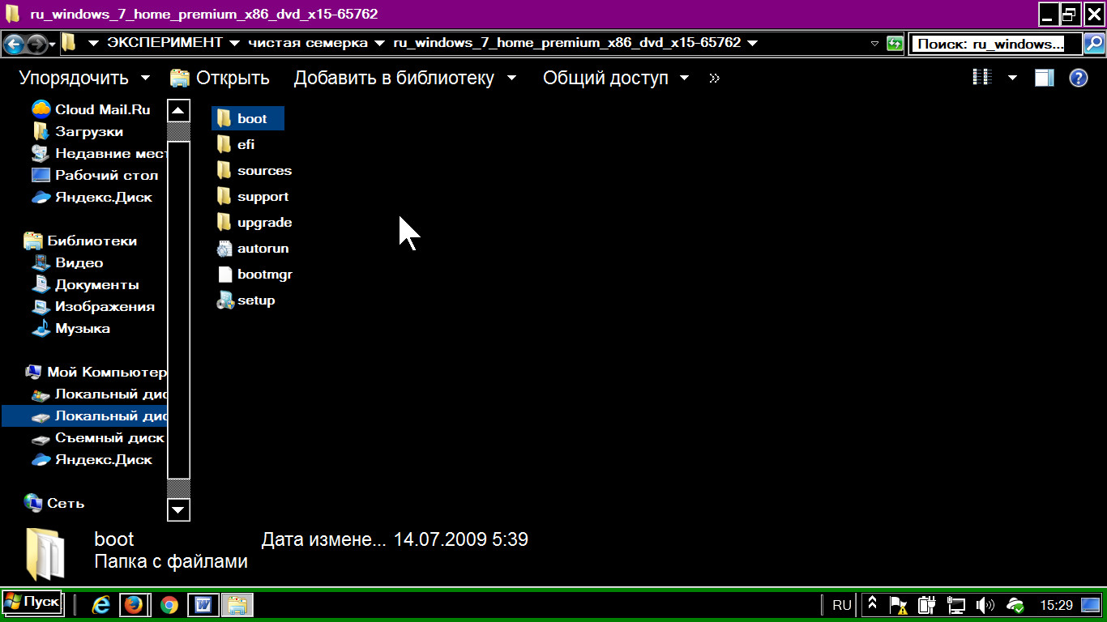
Task: Go back with the Back arrow button
Action: 14,44
